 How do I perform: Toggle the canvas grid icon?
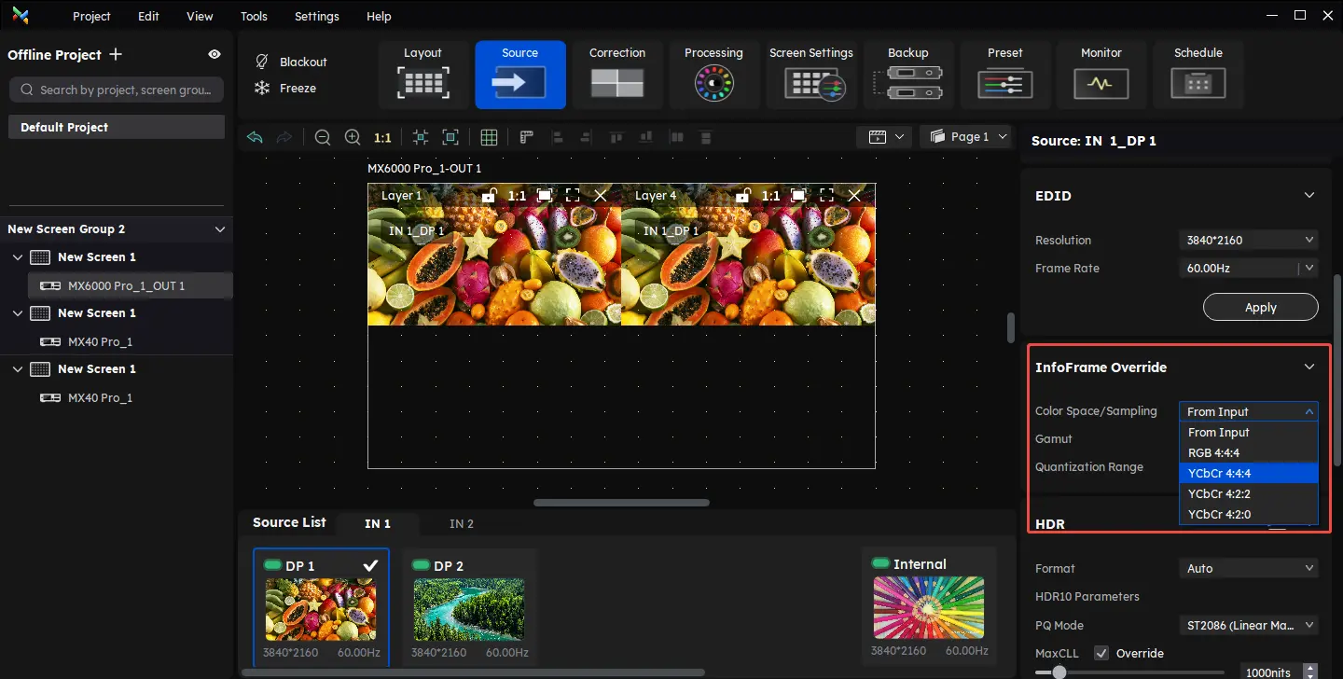click(489, 137)
